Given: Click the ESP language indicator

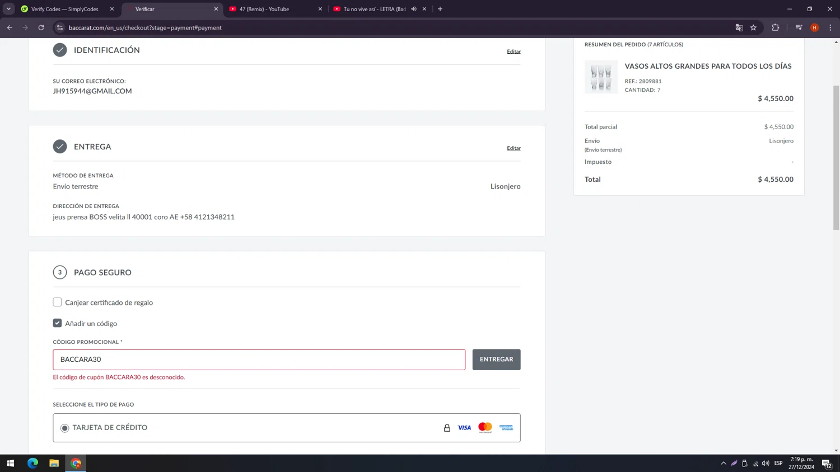Looking at the screenshot, I should pos(778,463).
